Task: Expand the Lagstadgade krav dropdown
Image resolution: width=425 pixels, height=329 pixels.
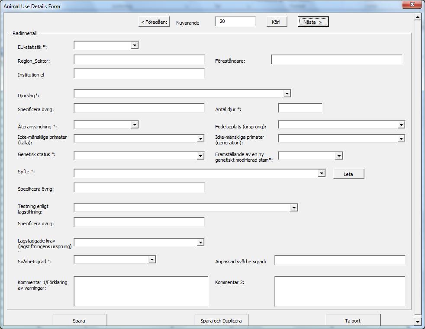Action: (200, 242)
